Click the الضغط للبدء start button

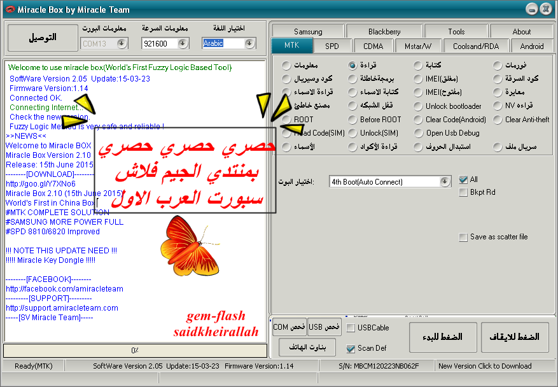(x=443, y=337)
